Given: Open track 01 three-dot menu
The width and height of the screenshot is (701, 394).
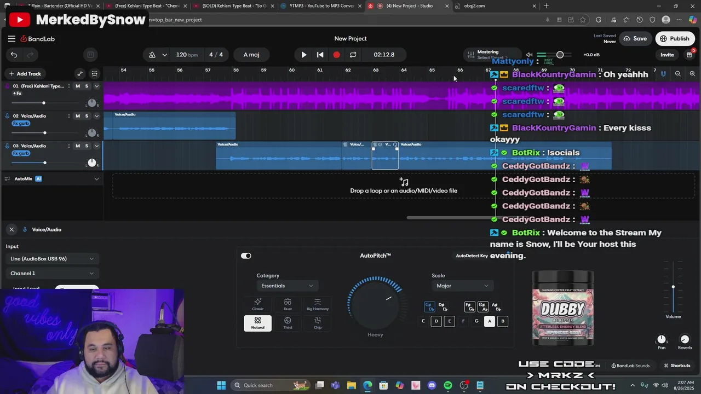Looking at the screenshot, I should point(69,86).
